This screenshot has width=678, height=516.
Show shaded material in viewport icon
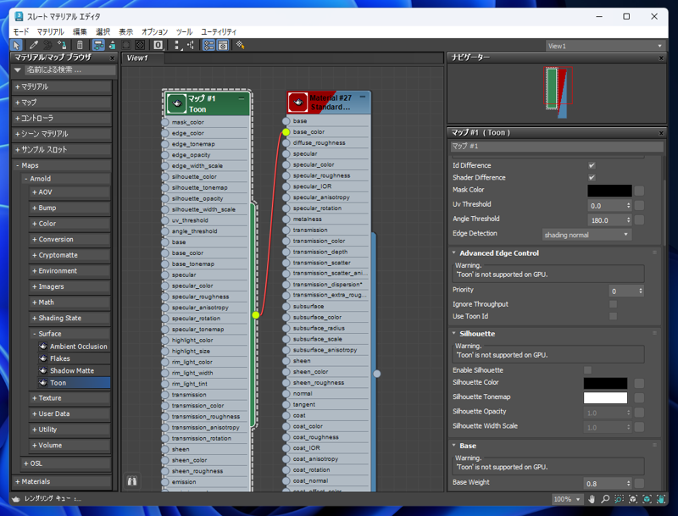click(x=125, y=45)
